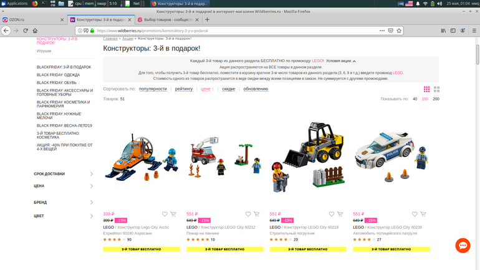Sort products by рейтингу

coord(183,89)
